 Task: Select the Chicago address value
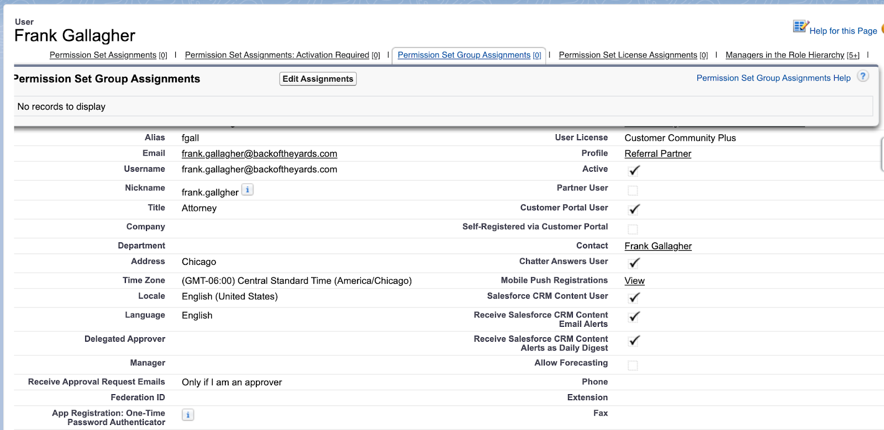199,262
